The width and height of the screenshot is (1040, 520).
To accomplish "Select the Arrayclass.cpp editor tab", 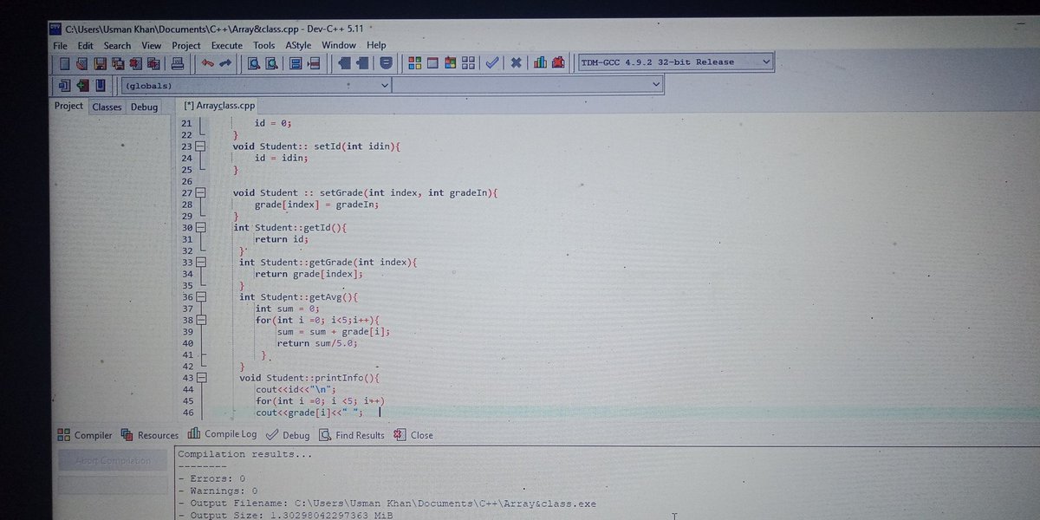I will coord(220,105).
